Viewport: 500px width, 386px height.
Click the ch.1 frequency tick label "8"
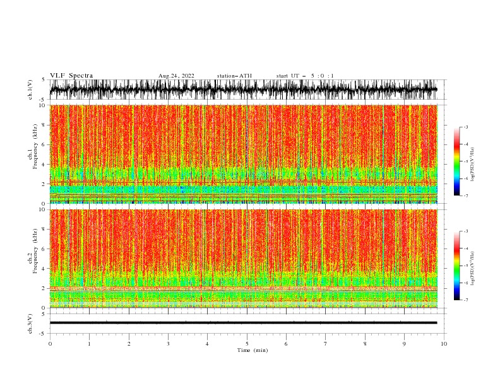(45, 125)
